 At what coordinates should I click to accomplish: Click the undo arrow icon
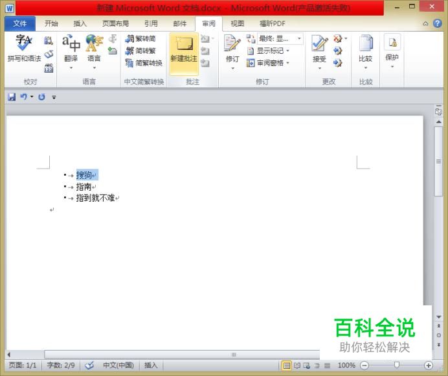(24, 97)
